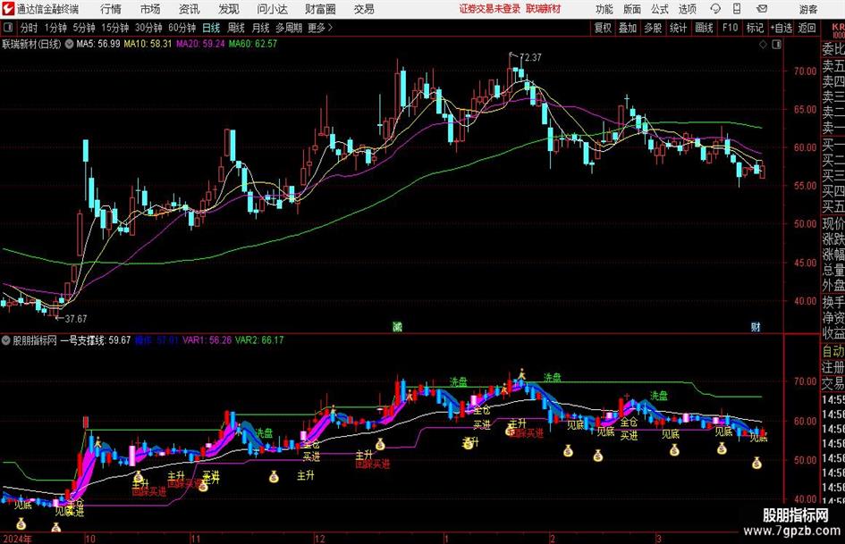Switch to the 5分钟 period tab
The image size is (845, 544).
tap(84, 28)
